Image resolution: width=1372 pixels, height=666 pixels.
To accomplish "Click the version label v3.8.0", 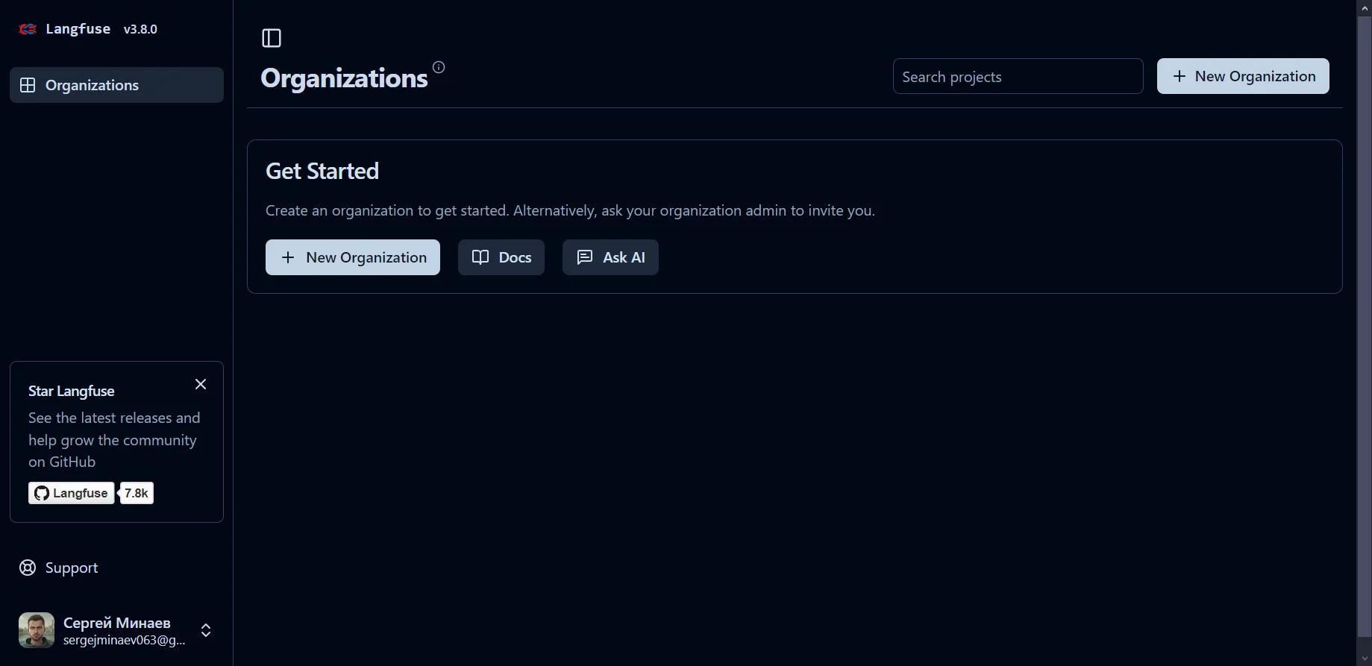I will point(140,29).
